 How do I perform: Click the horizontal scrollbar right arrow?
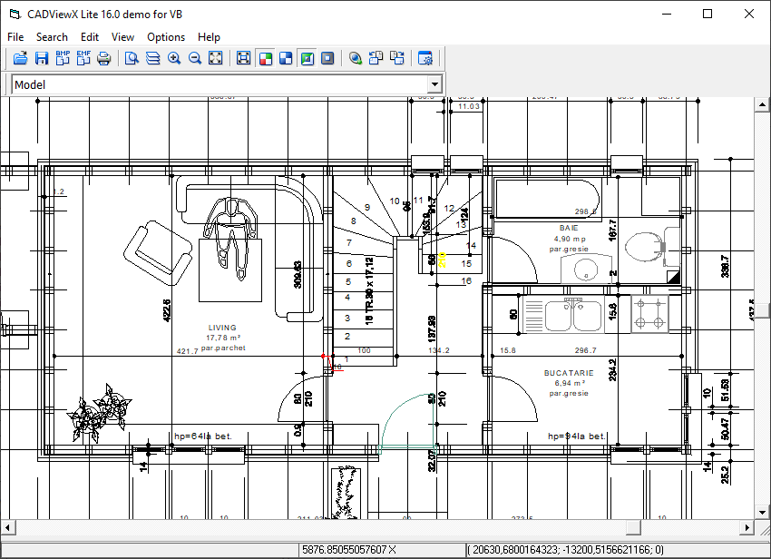(748, 527)
